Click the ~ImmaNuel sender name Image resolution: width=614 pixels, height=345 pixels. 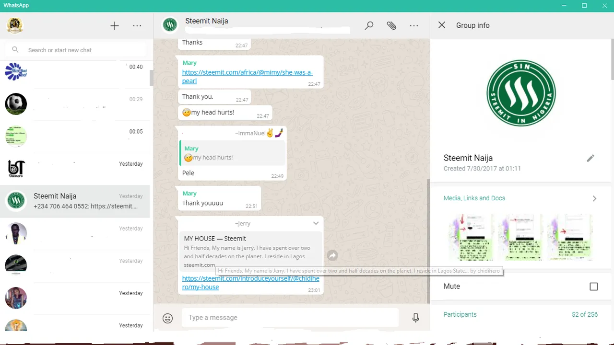pos(260,133)
